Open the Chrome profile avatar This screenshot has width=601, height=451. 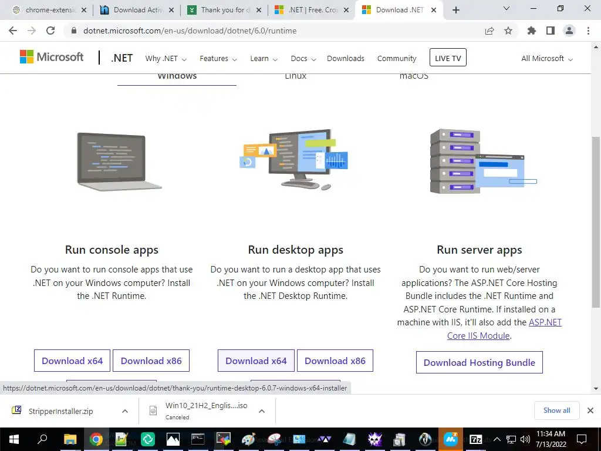[x=569, y=31]
